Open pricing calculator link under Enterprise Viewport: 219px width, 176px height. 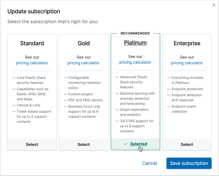point(187,63)
